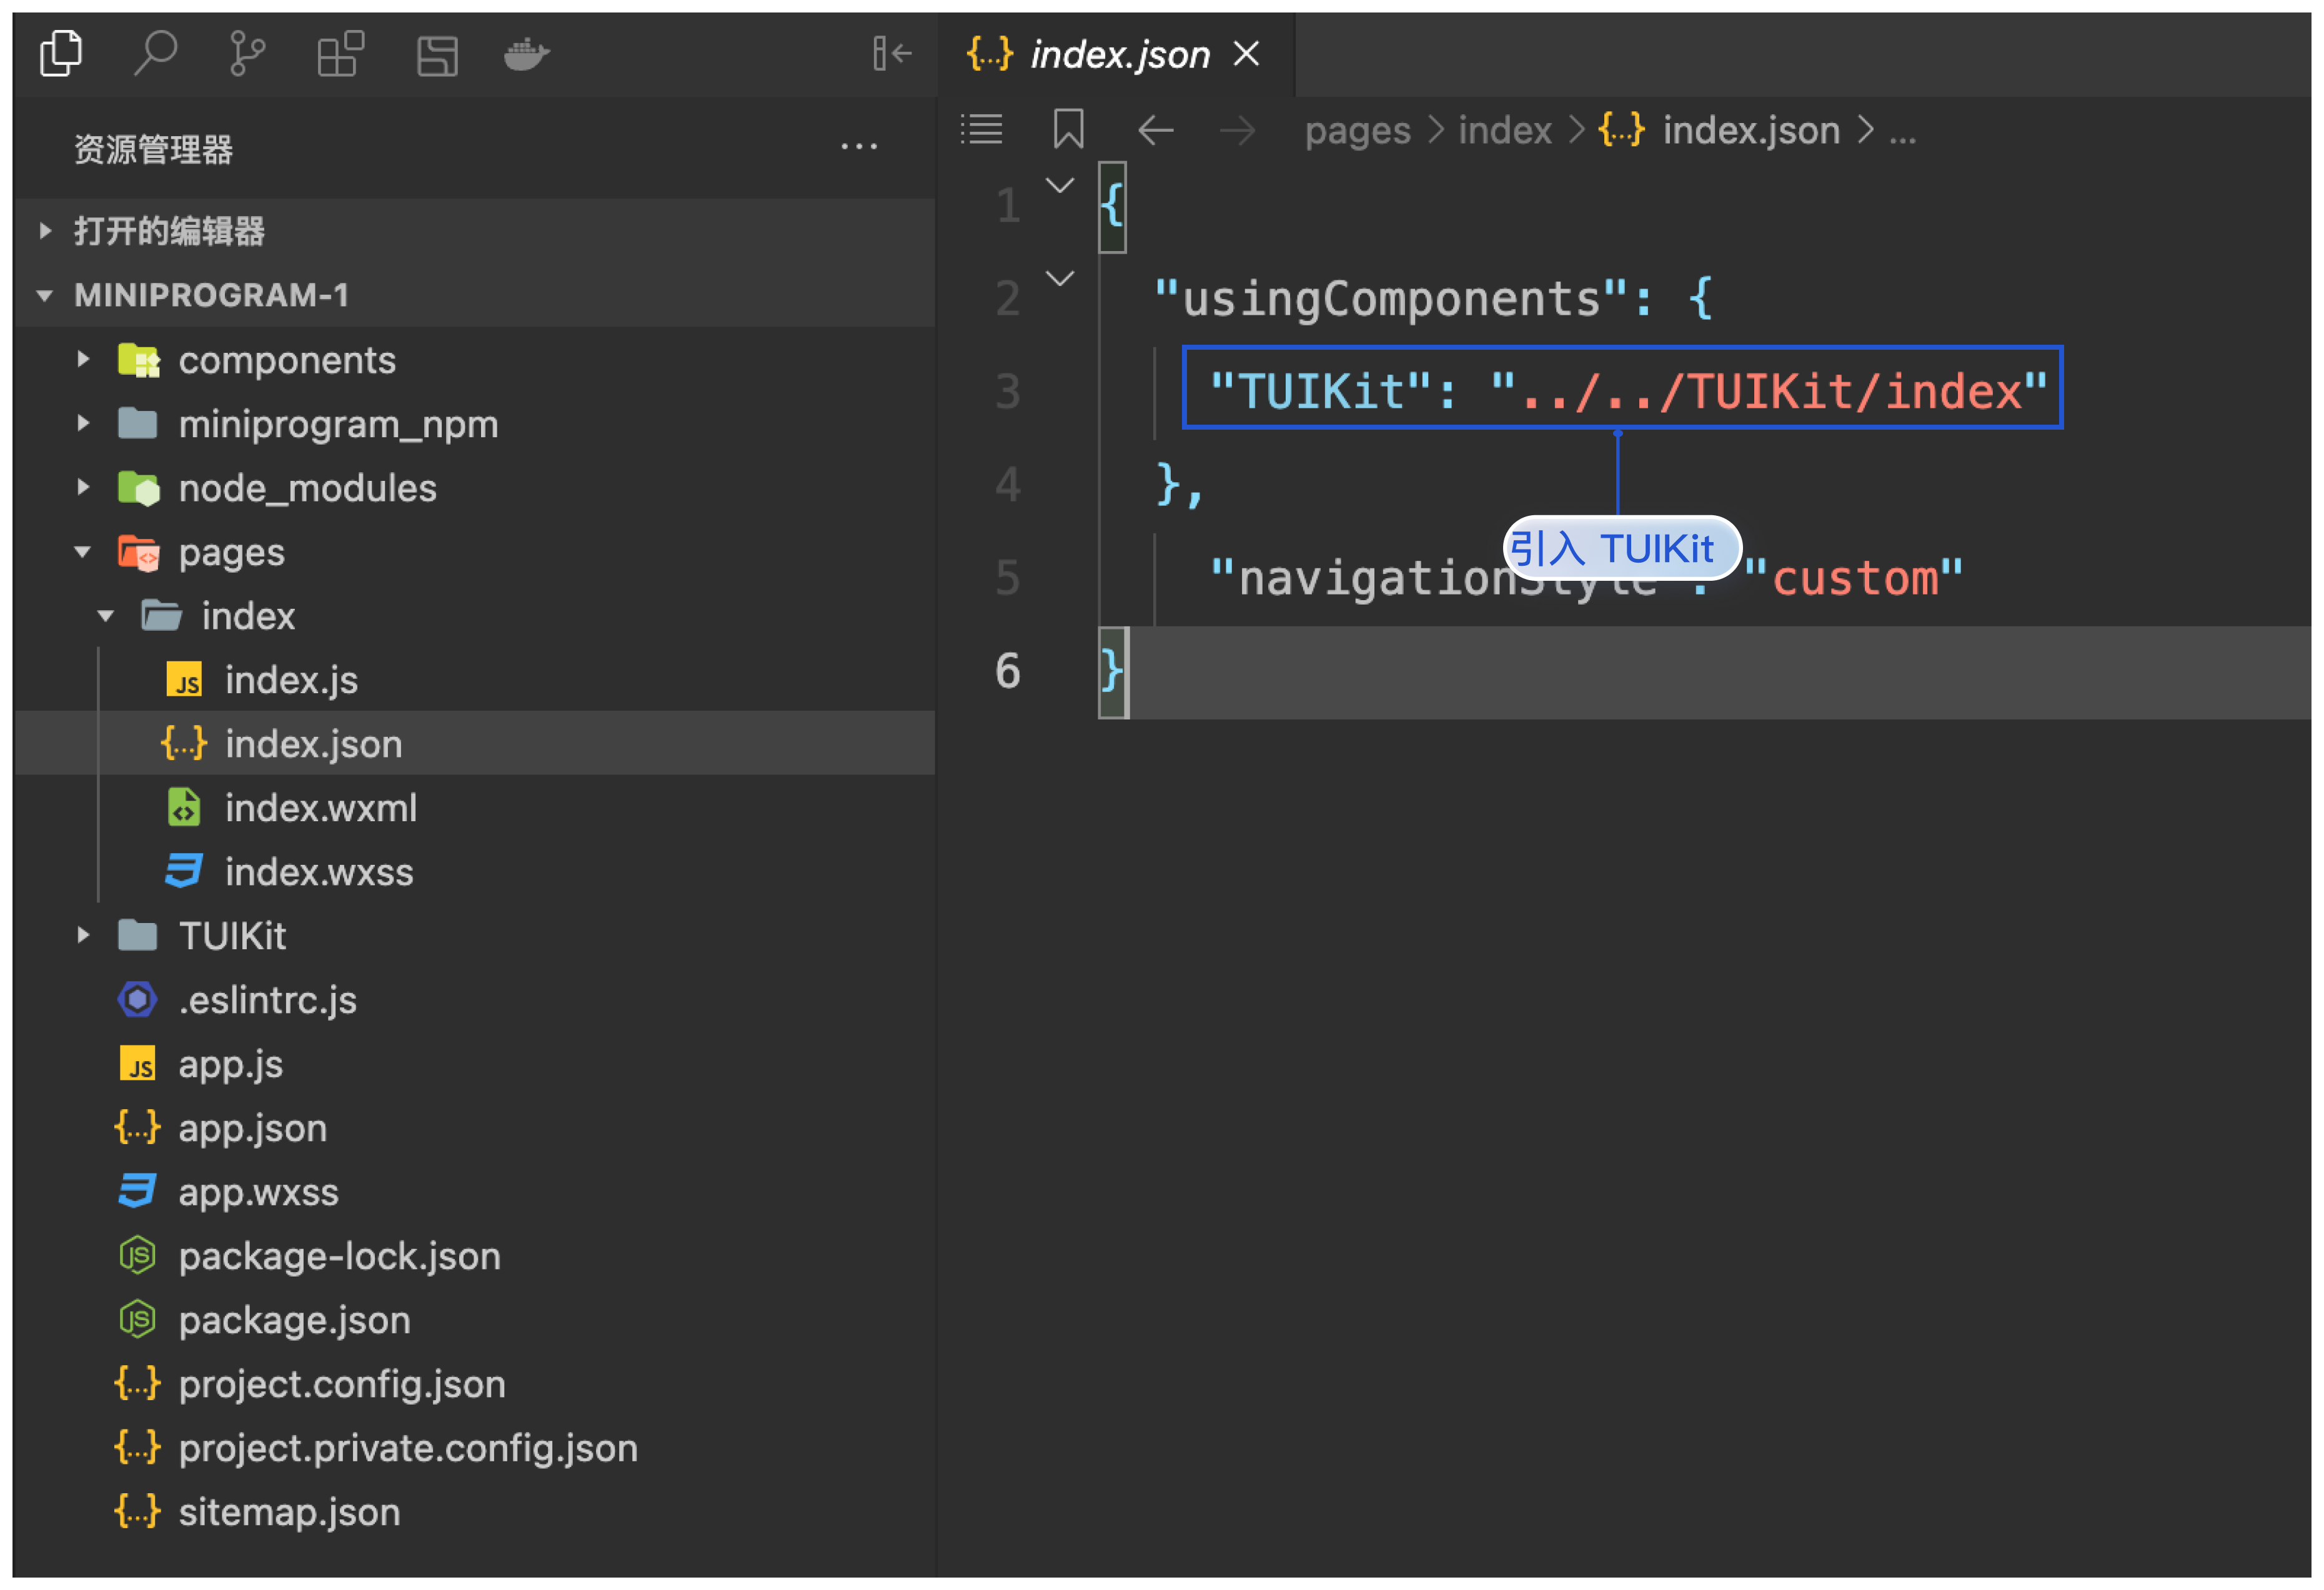Expand the miniprogram_npm folder
The image size is (2324, 1590).
point(84,423)
